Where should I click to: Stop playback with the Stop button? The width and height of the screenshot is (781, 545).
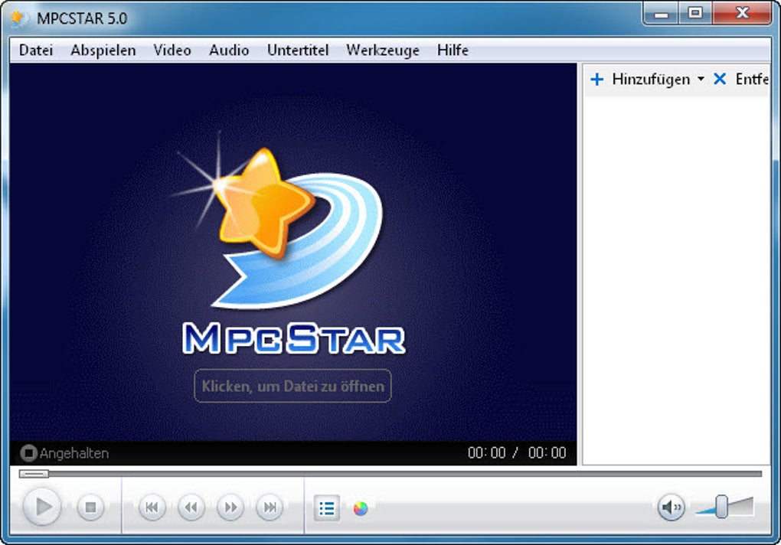pyautogui.click(x=90, y=507)
